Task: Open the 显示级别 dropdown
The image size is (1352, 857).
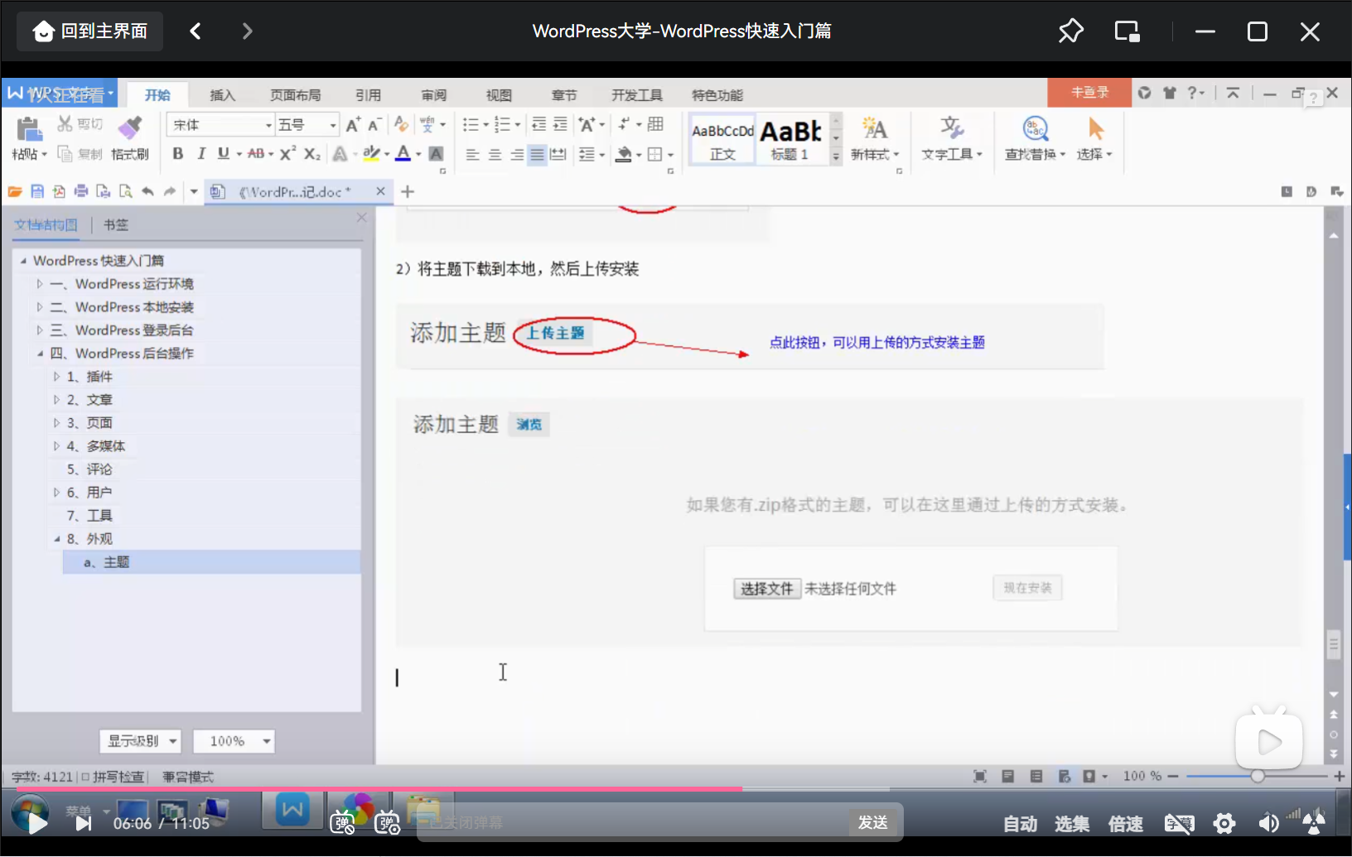Action: pos(140,741)
